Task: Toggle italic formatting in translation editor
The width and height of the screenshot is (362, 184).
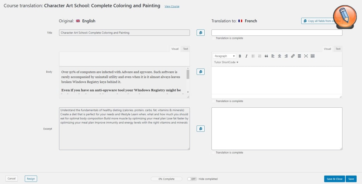Action: (x=246, y=56)
